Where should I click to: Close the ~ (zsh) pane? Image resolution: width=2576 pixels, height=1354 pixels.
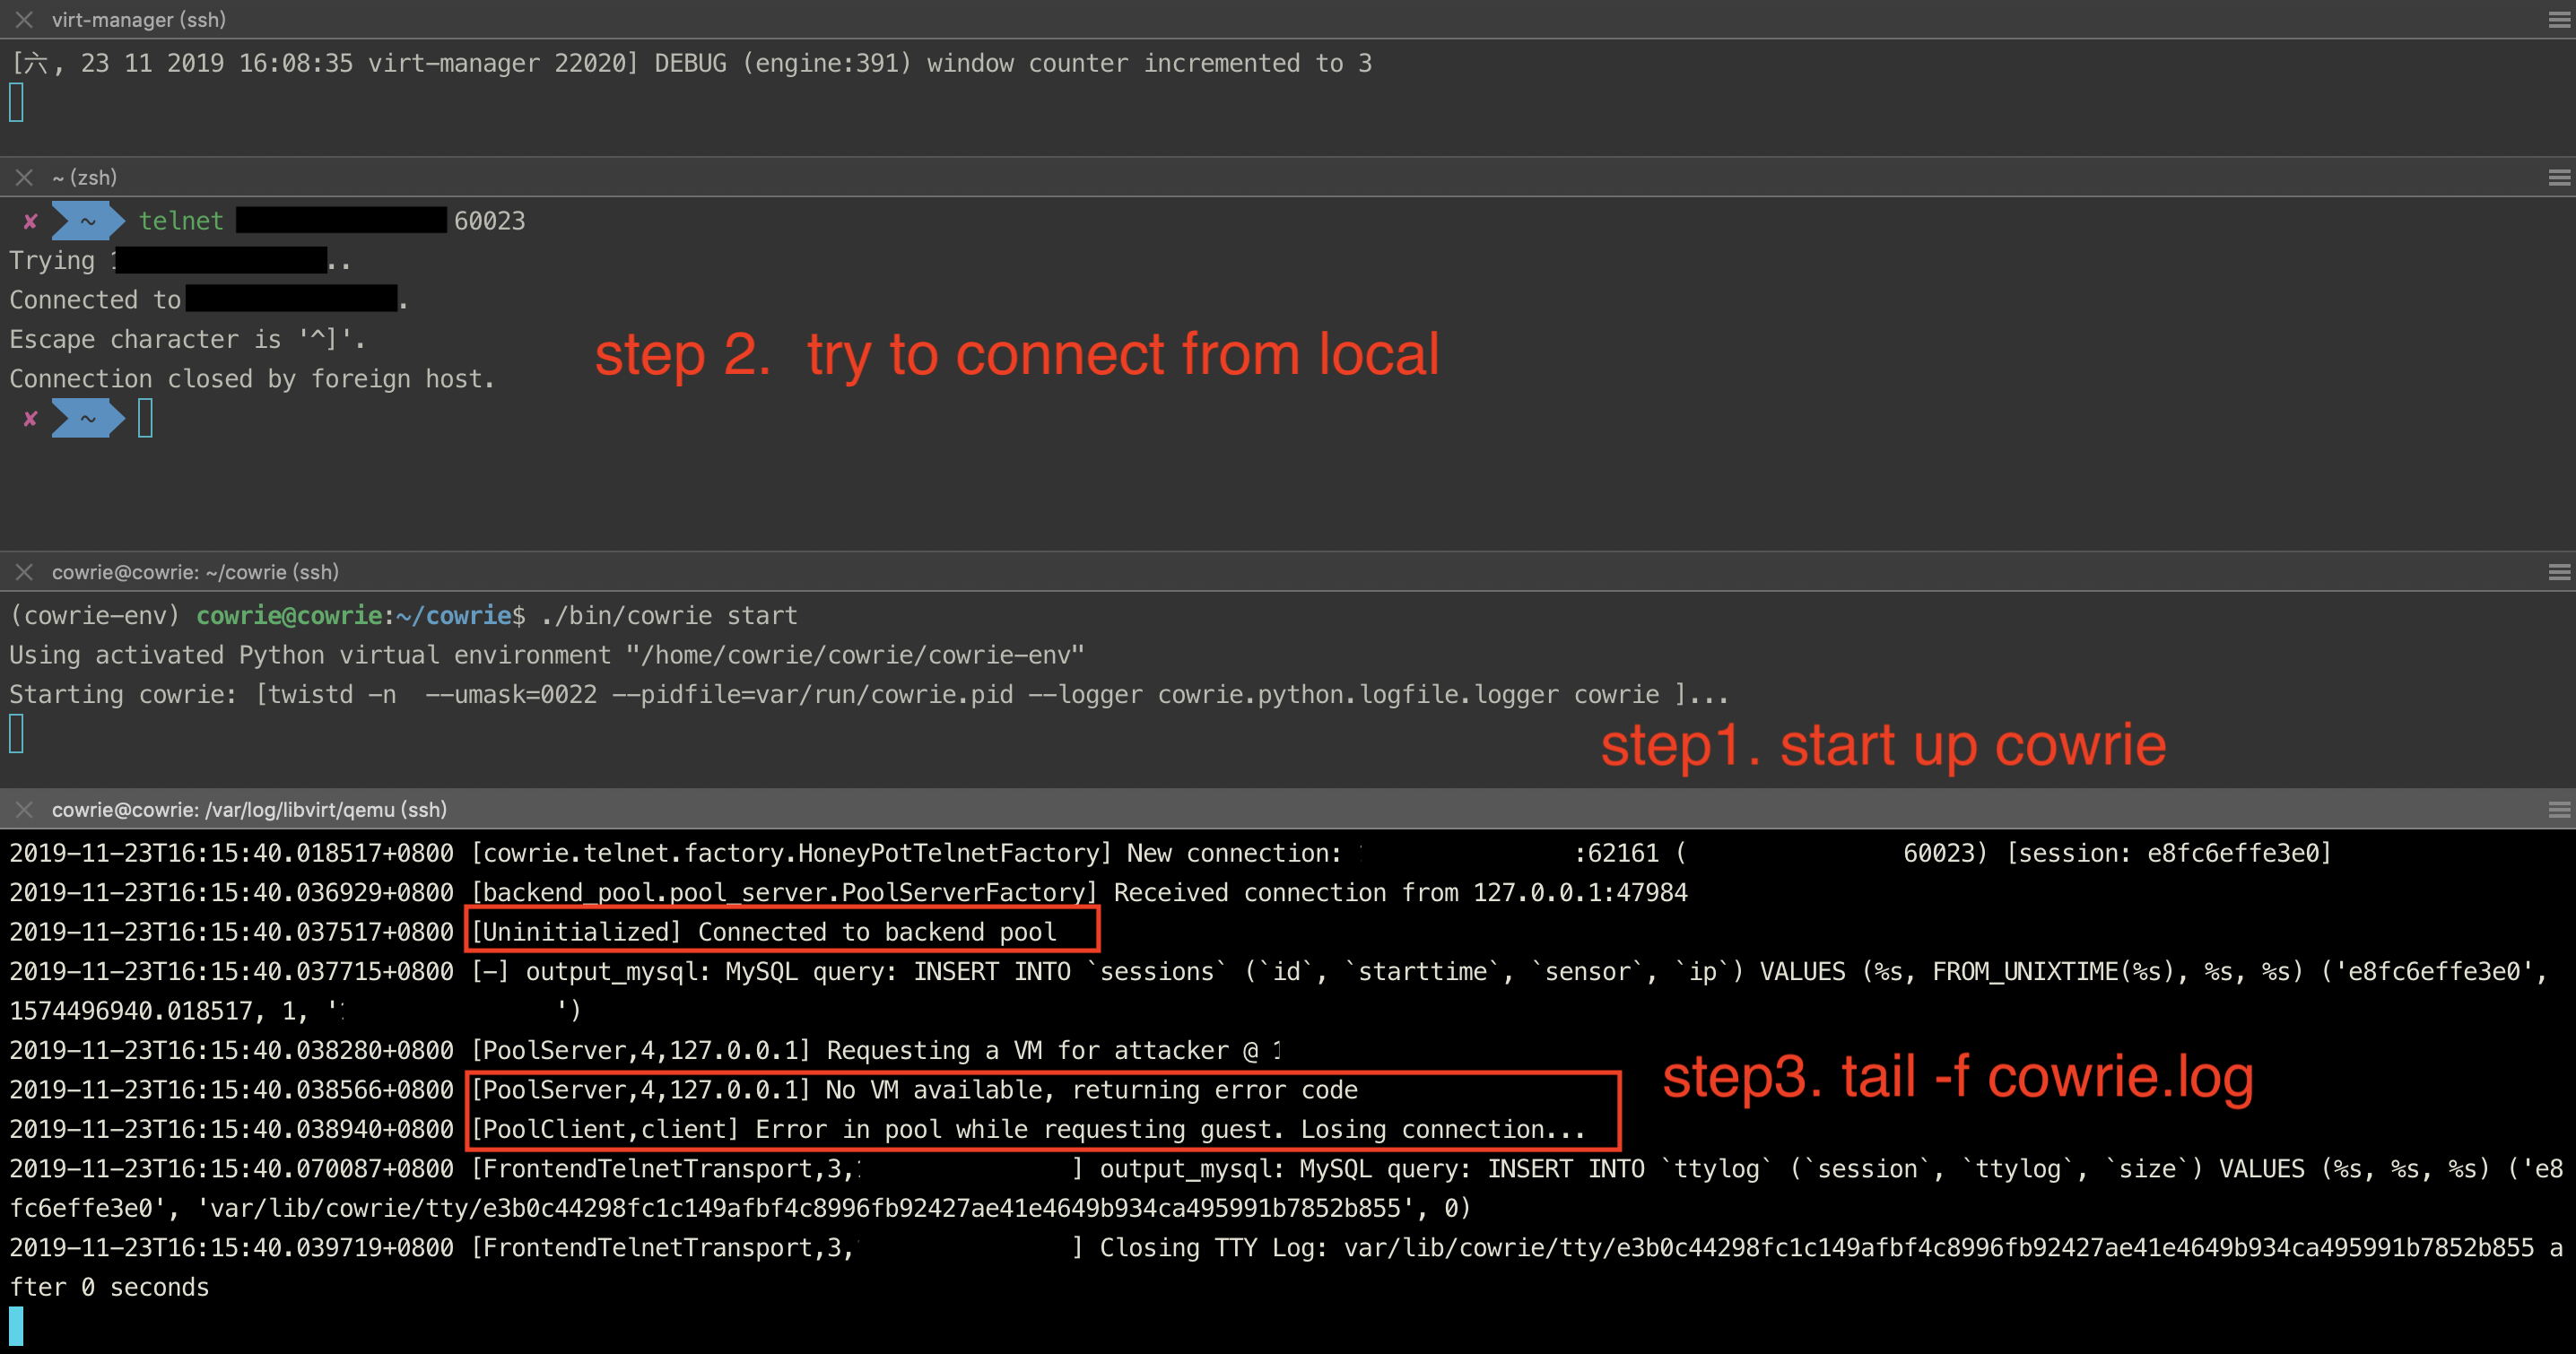point(23,177)
